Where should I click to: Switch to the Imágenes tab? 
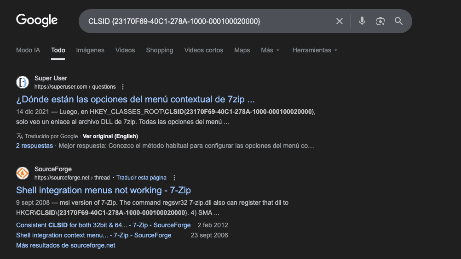coord(90,50)
